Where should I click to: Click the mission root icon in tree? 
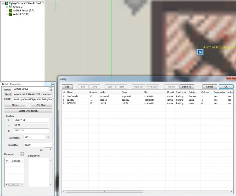[x=7, y=3]
